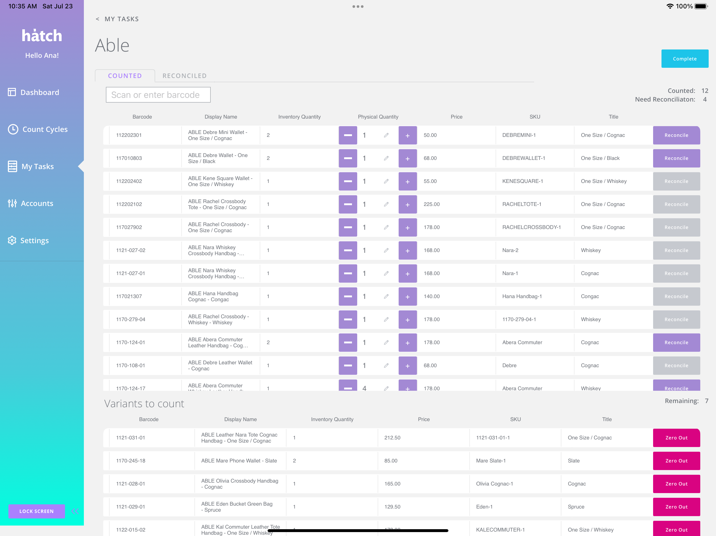This screenshot has height=536, width=716.
Task: Decrease quantity for Hana Handbag-1 row
Action: (348, 297)
